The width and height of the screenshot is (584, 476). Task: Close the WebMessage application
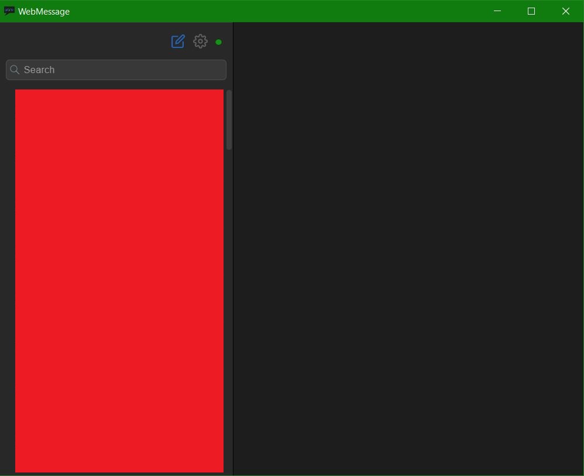tap(565, 11)
